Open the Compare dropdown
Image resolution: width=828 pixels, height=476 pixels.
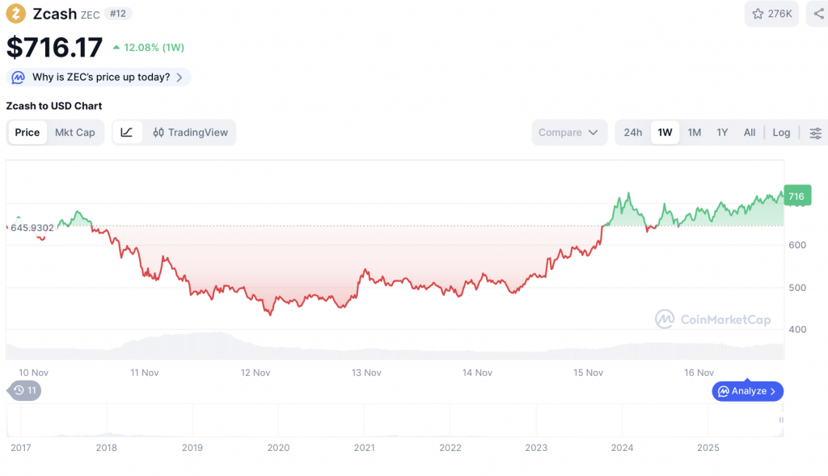click(x=569, y=133)
